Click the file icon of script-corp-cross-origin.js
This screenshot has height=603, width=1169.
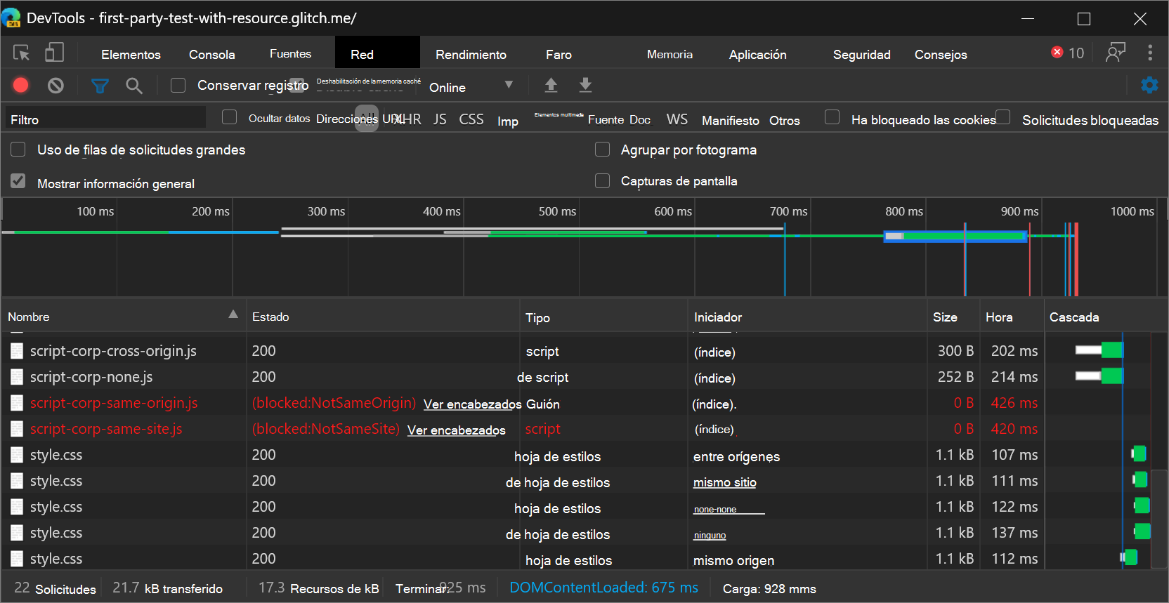pyautogui.click(x=17, y=351)
